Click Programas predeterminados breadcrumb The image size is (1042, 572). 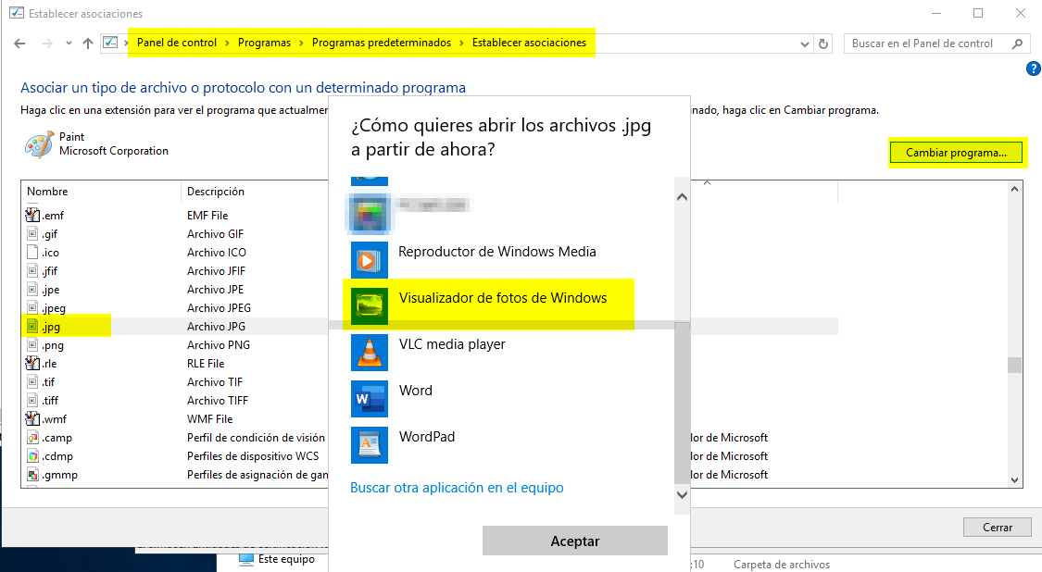tap(381, 43)
